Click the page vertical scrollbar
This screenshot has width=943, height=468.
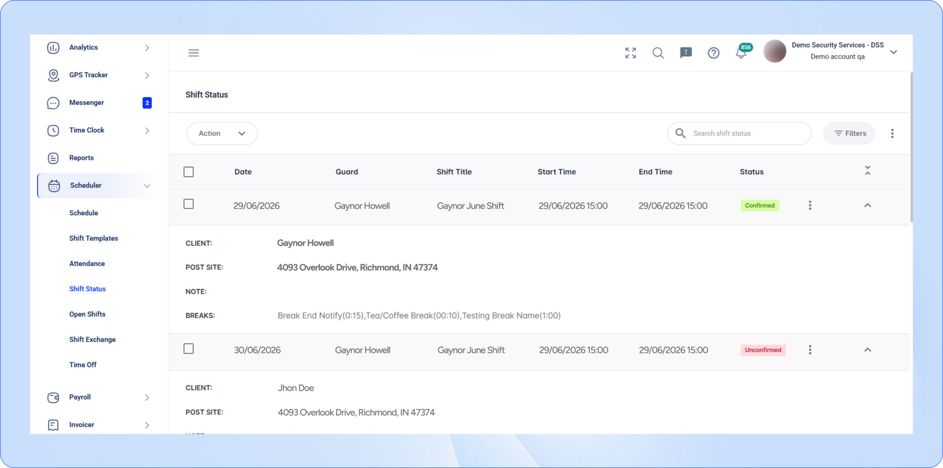point(911,147)
